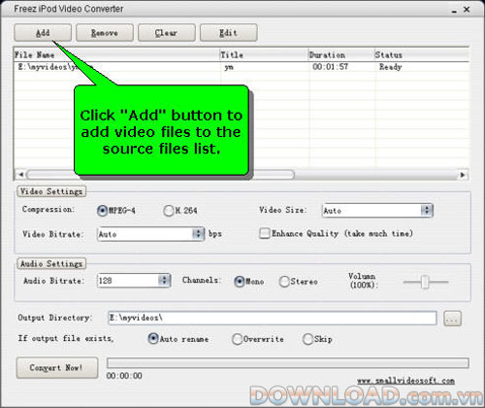Click the Volumn slider handle
Image resolution: width=485 pixels, height=408 pixels.
point(425,282)
